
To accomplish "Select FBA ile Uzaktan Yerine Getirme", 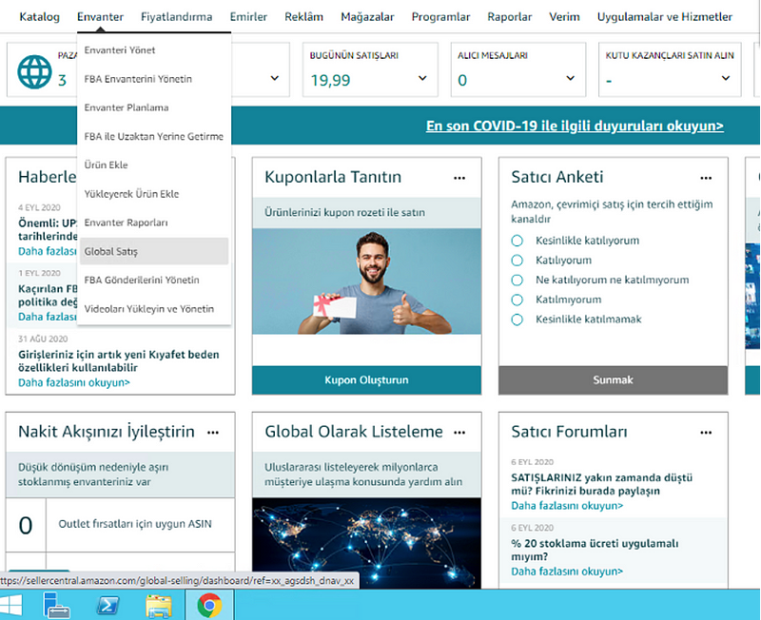I will tap(154, 136).
